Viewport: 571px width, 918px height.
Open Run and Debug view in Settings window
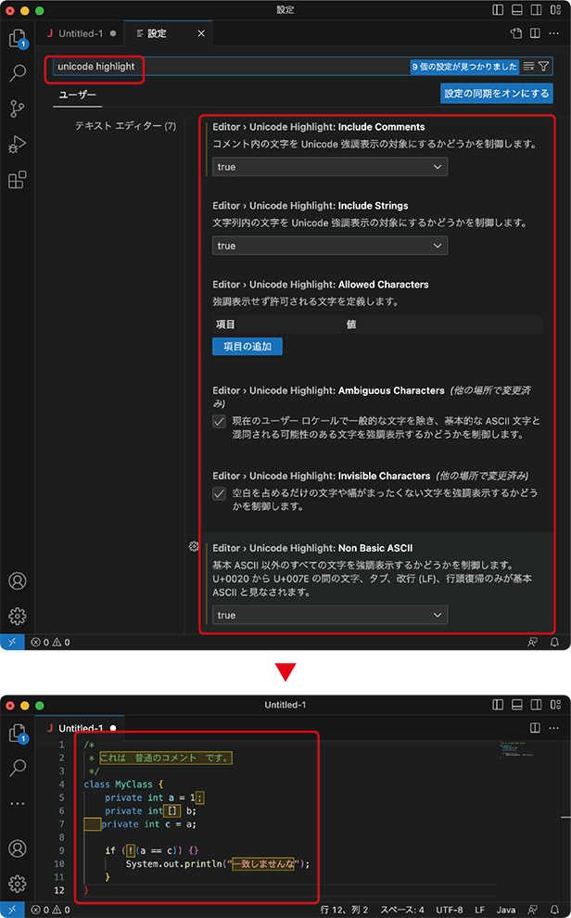(x=18, y=144)
